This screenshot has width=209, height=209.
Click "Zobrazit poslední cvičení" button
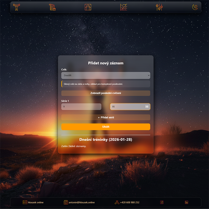tap(106, 93)
